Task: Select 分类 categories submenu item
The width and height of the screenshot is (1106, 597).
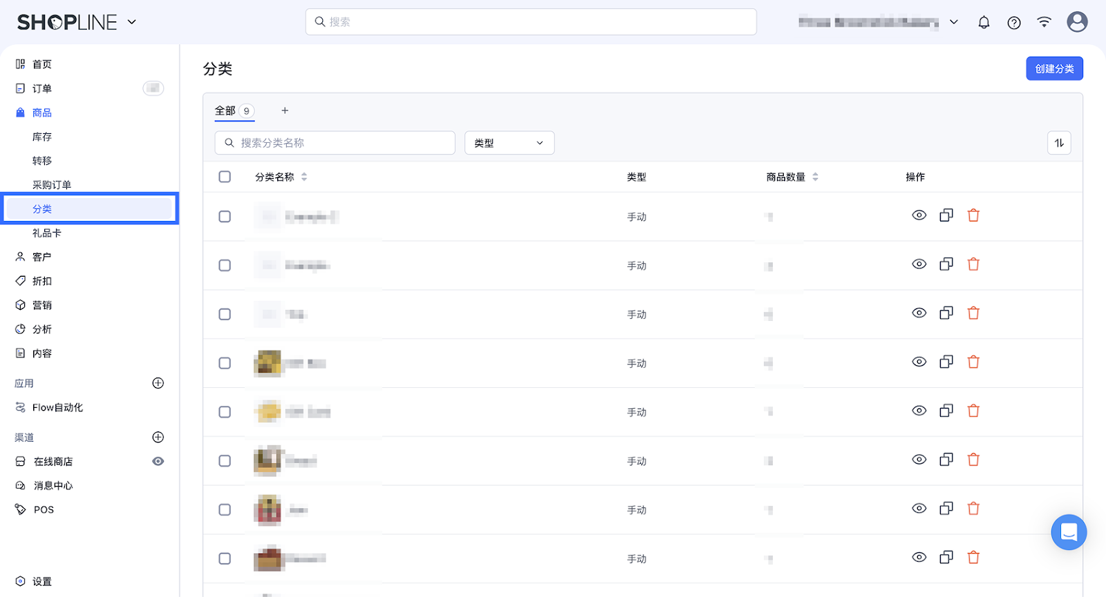Action: pyautogui.click(x=88, y=208)
